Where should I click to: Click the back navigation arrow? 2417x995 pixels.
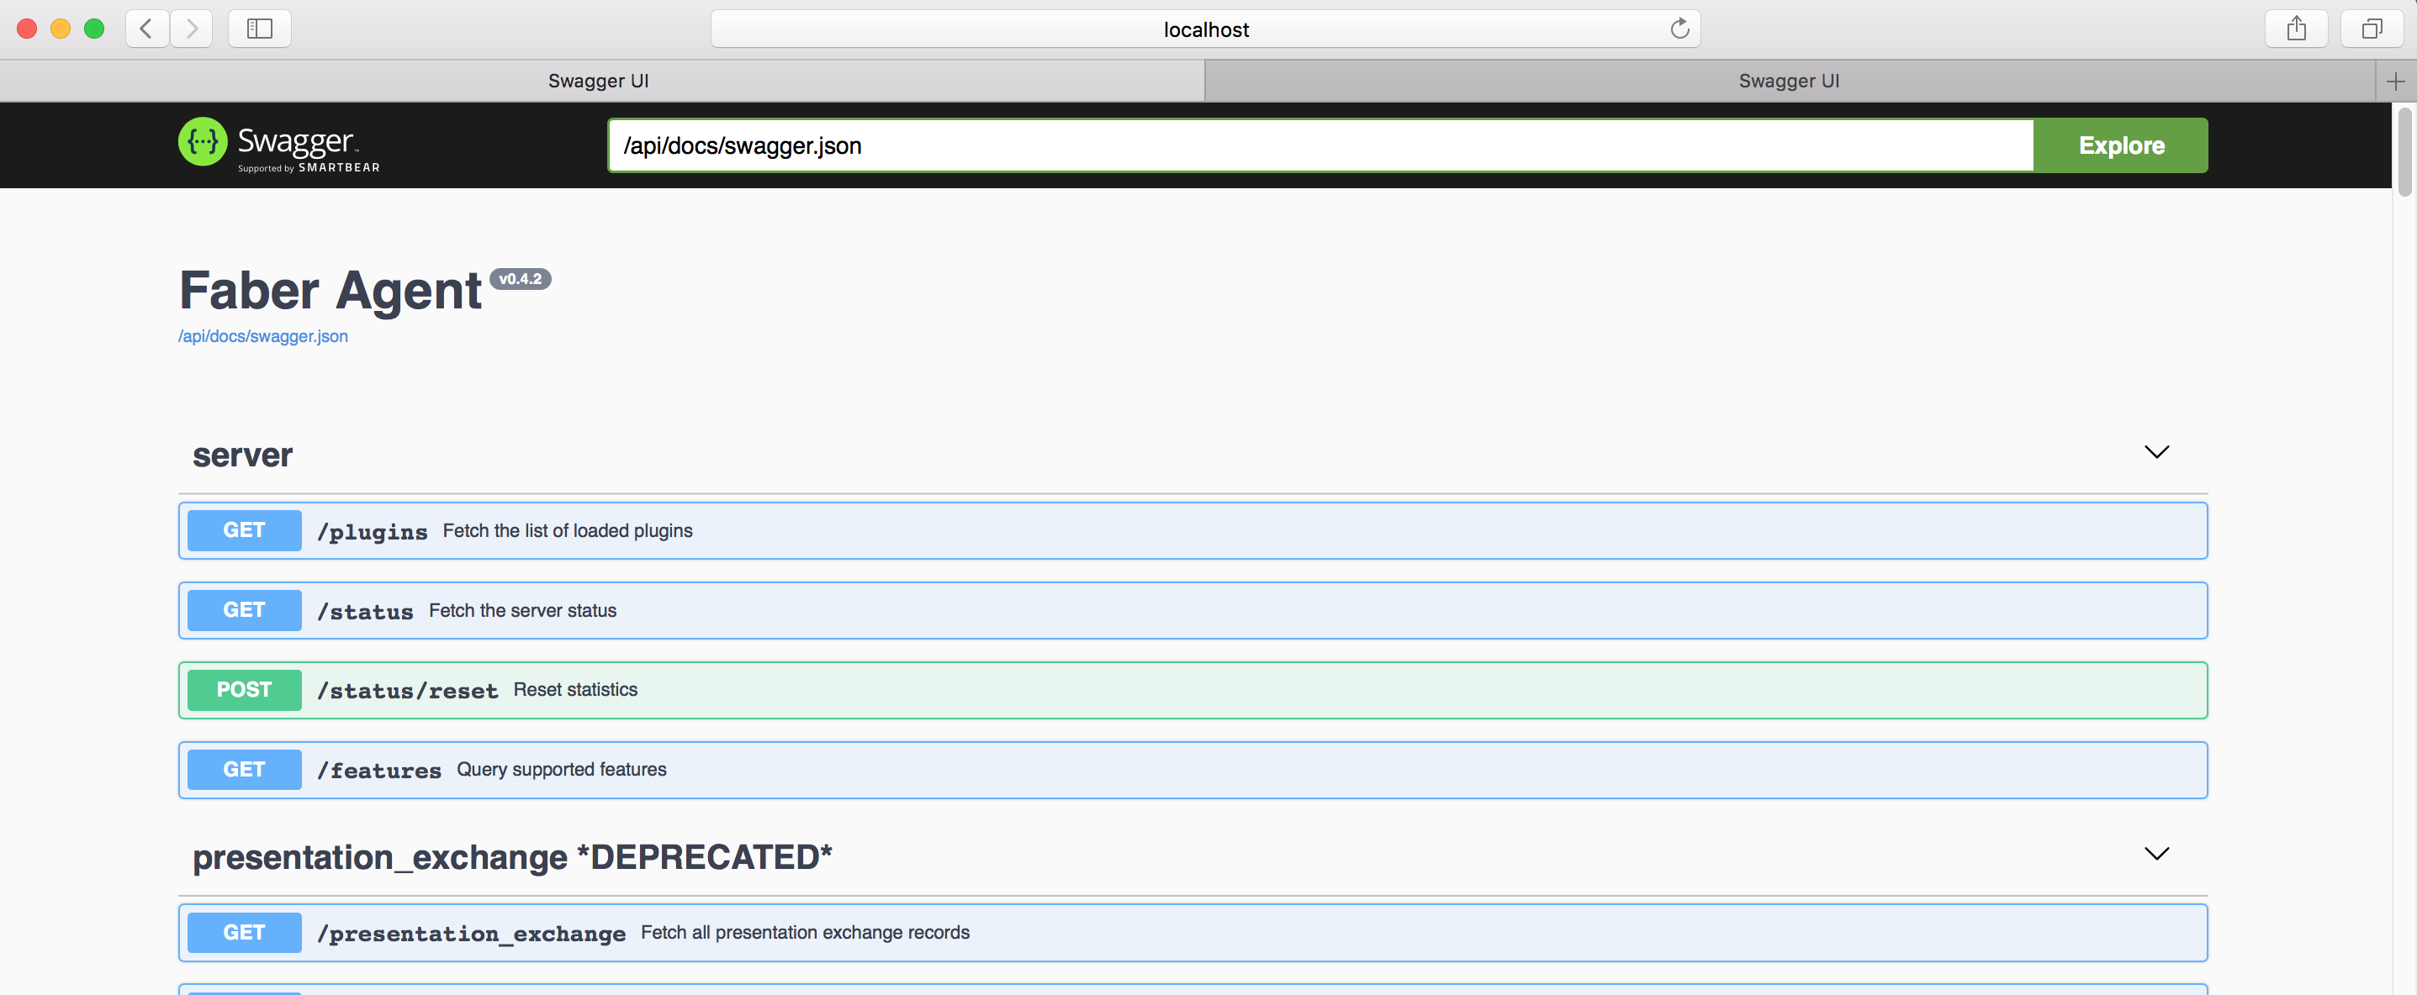[x=146, y=28]
